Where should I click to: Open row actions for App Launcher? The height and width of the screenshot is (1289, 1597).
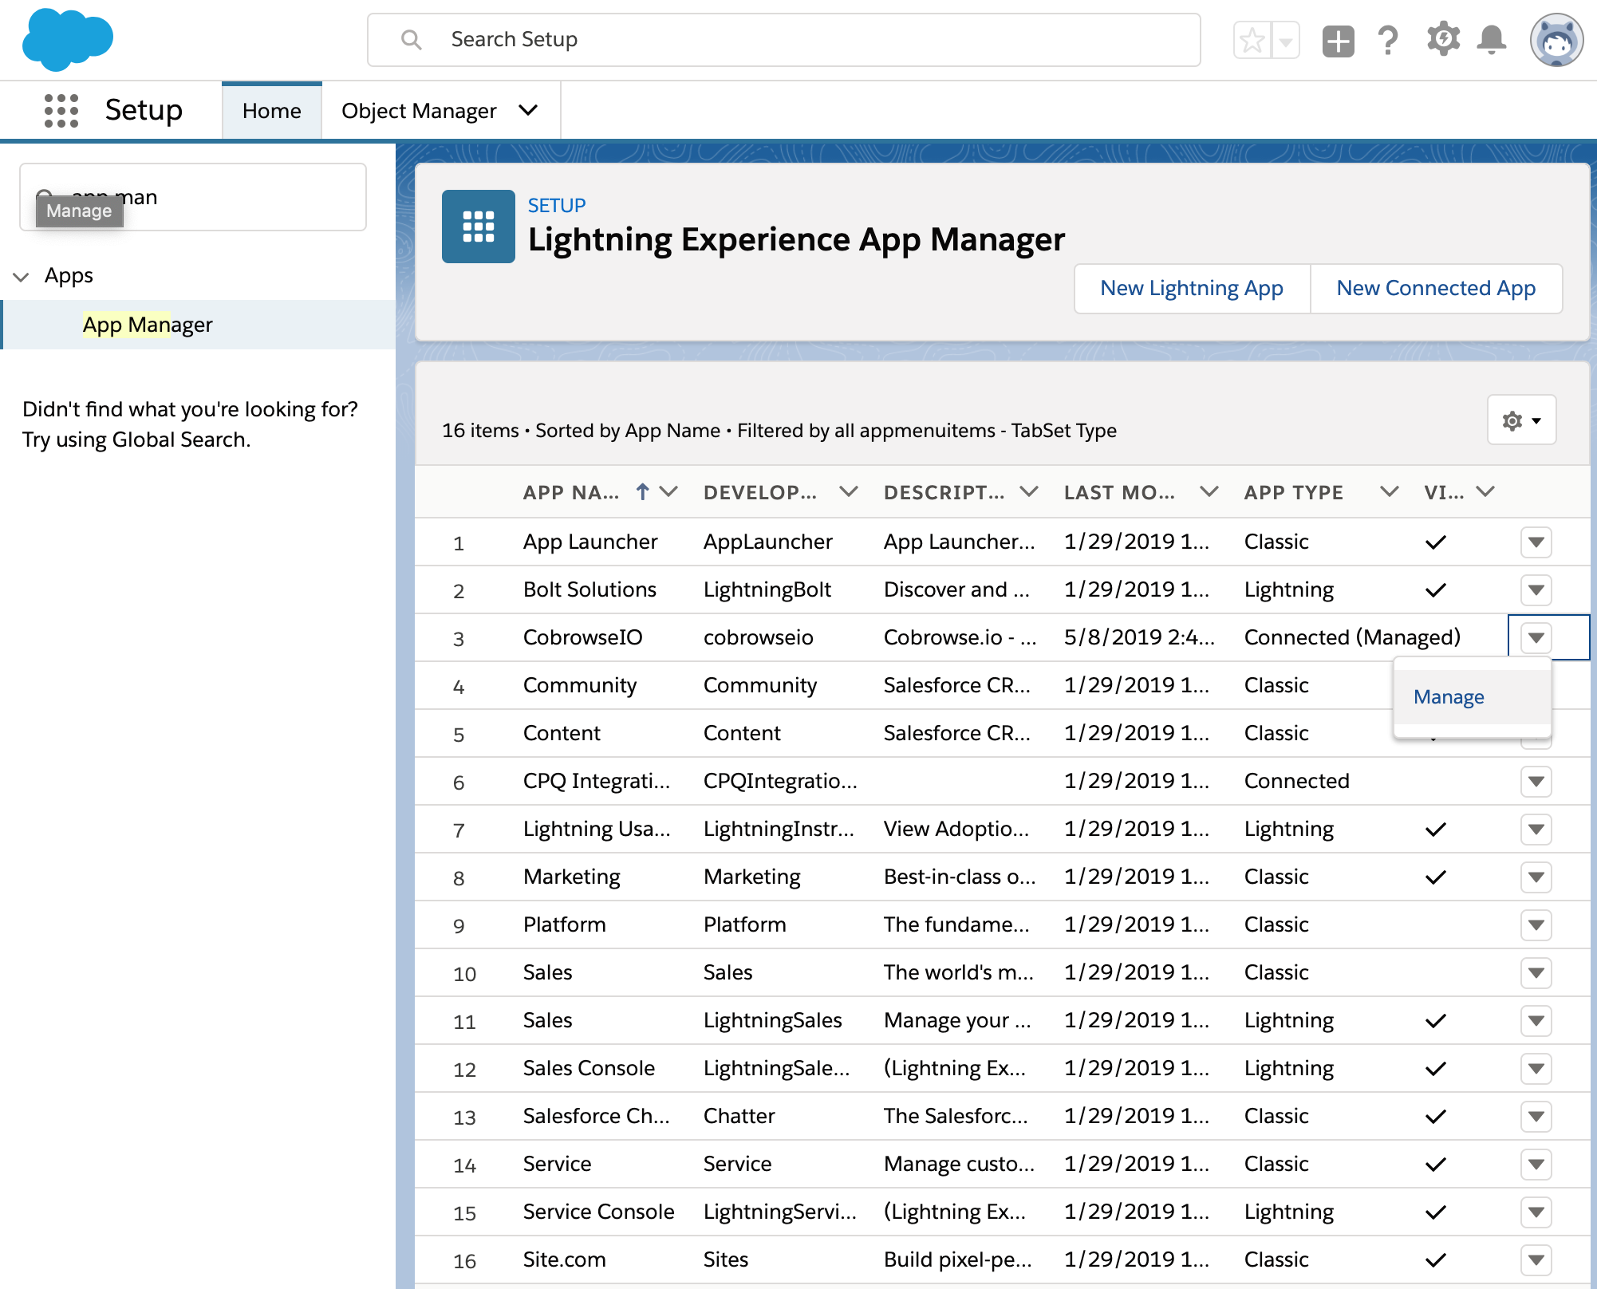point(1536,542)
